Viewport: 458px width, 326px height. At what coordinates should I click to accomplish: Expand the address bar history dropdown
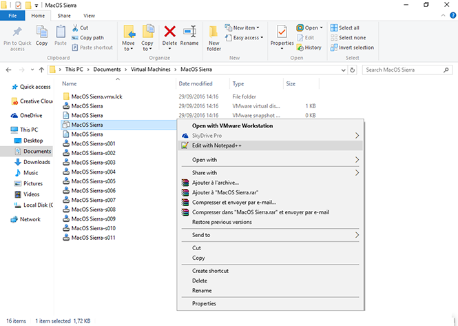coord(343,70)
